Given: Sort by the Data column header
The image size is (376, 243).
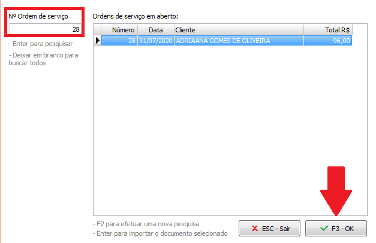Looking at the screenshot, I should [156, 30].
